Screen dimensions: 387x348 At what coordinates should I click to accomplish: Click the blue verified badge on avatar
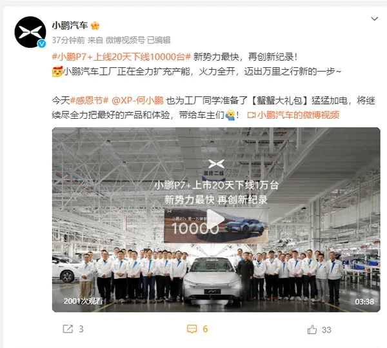tap(41, 44)
